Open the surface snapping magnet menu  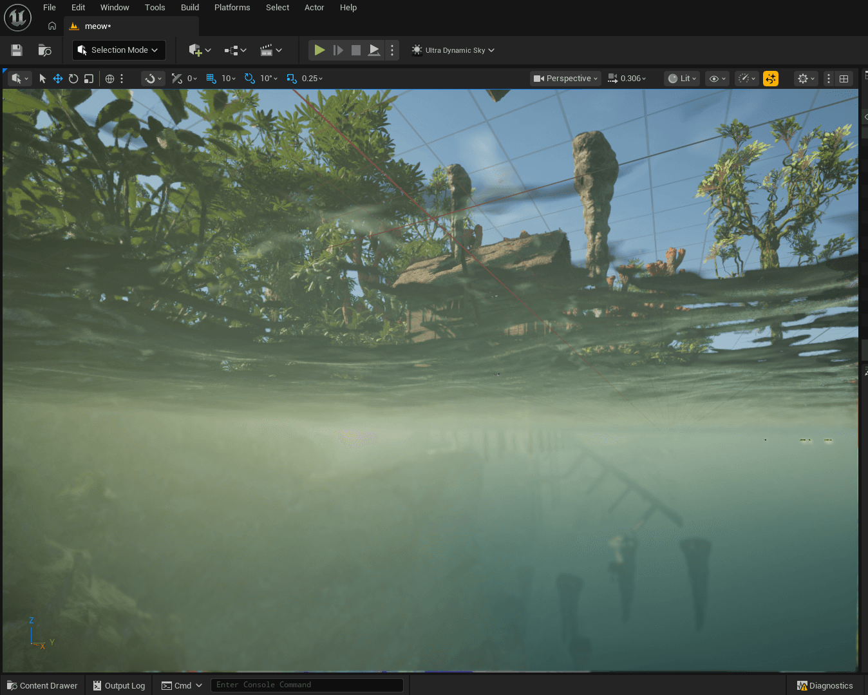(153, 79)
